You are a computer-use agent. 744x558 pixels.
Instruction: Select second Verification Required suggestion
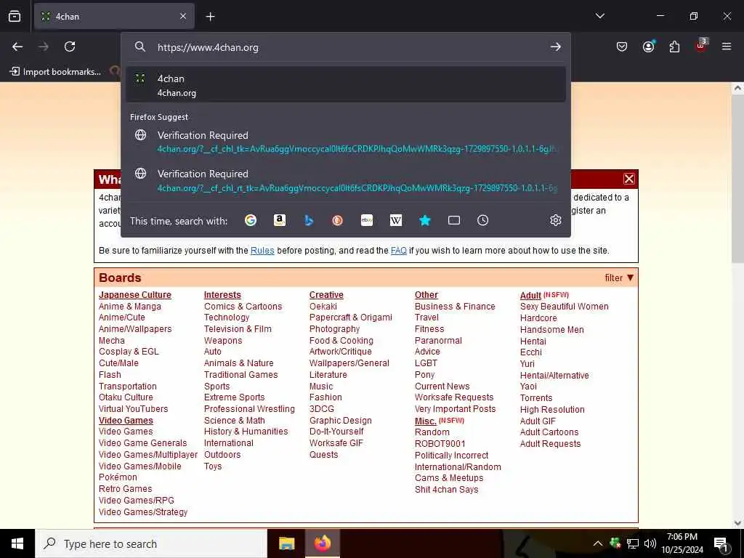click(x=345, y=180)
